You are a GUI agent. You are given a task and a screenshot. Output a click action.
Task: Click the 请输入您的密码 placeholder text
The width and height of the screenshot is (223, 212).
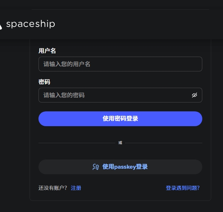pyautogui.click(x=64, y=95)
